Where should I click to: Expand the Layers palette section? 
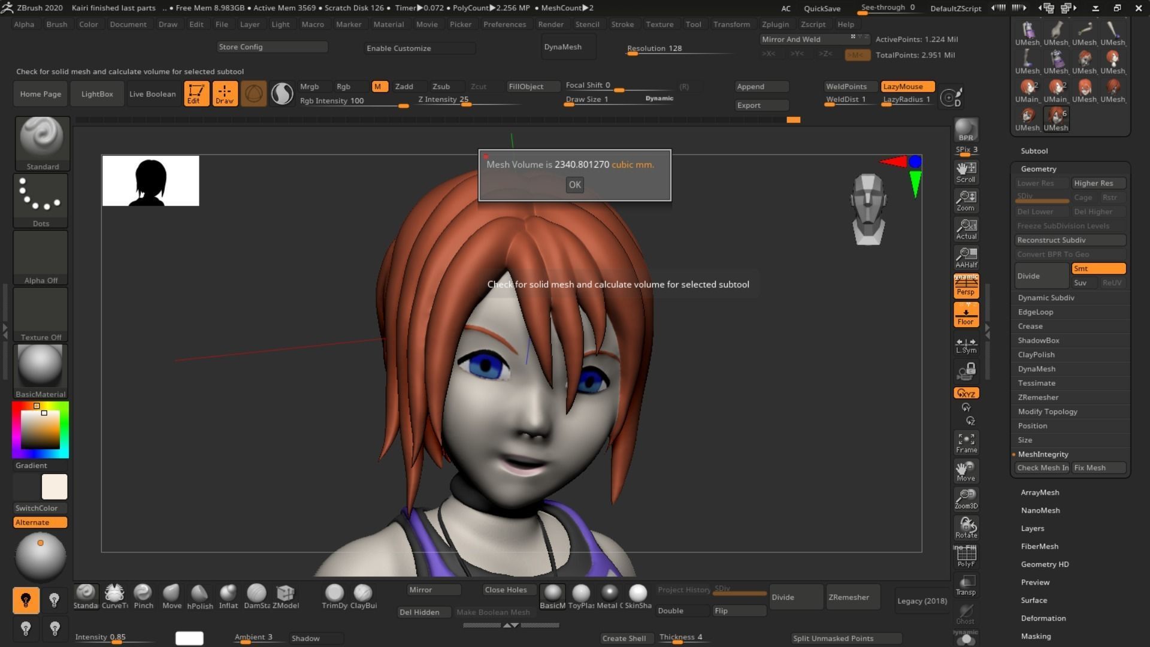point(1032,528)
